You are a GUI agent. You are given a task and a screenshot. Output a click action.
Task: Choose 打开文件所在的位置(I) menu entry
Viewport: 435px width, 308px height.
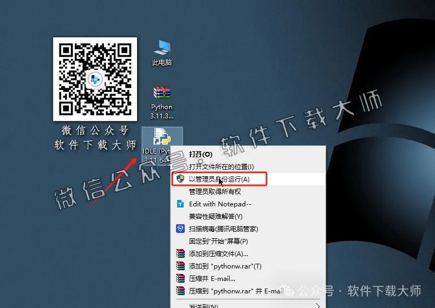pos(248,166)
